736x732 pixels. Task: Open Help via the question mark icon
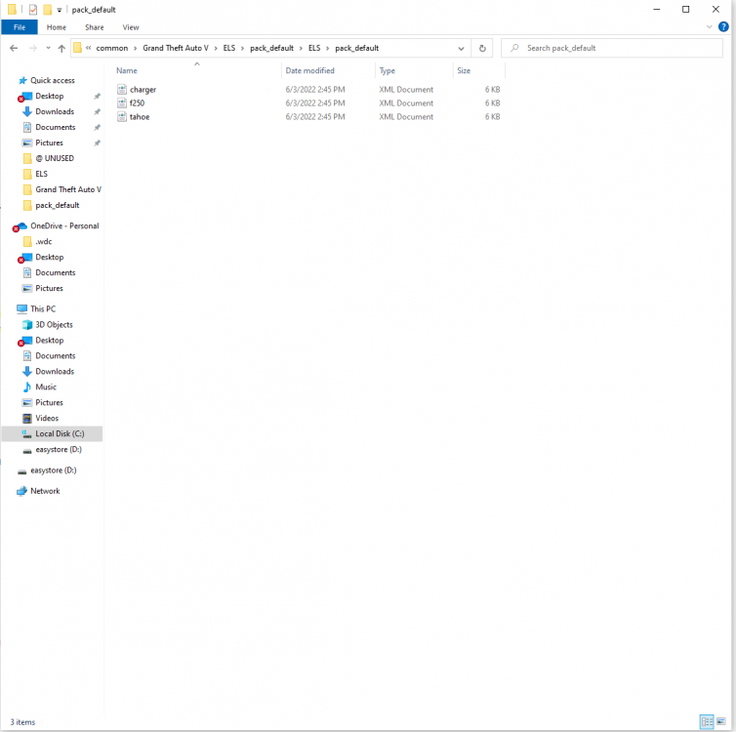723,26
